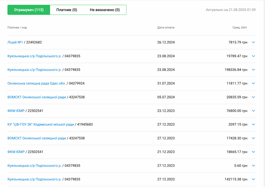Open ФКМ ЮМР link dated 21.12.2023
Viewport: 265px width, 187px height.
click(16, 152)
